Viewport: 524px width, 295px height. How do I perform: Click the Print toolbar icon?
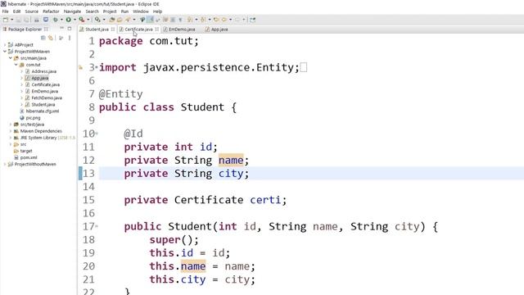point(36,20)
